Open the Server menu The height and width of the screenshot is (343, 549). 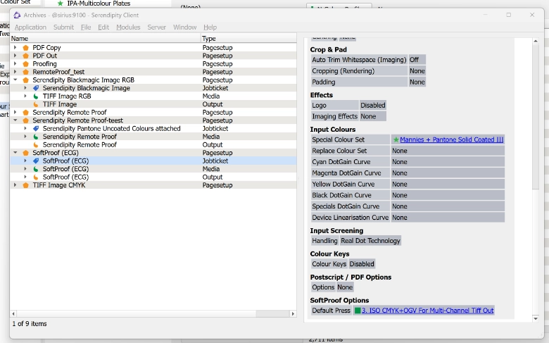pyautogui.click(x=156, y=27)
